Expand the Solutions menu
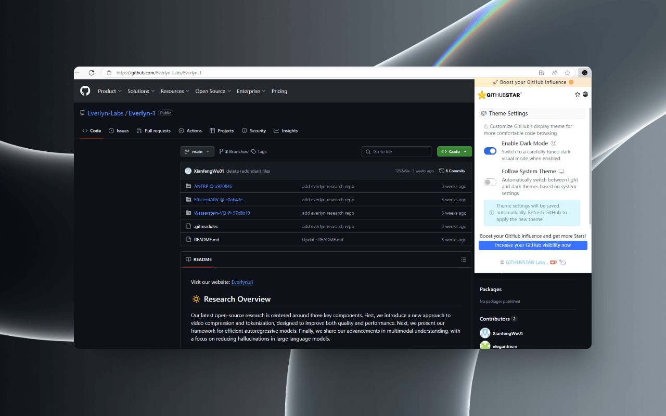This screenshot has width=666, height=416. click(142, 91)
